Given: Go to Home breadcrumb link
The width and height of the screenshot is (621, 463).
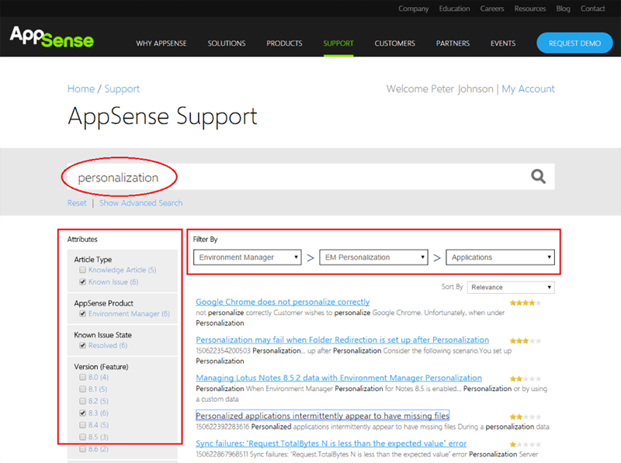Looking at the screenshot, I should (82, 88).
